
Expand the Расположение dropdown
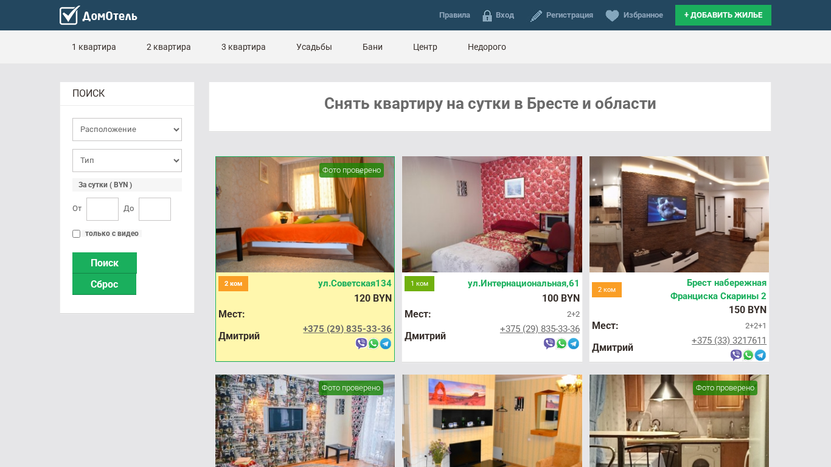tap(127, 130)
